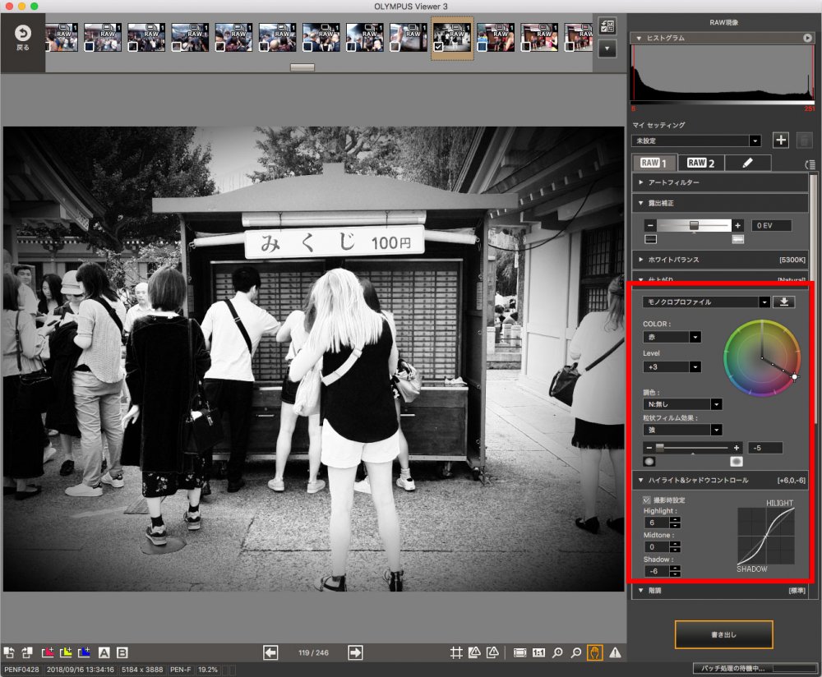
Task: Uncheck the 撮影時設定 checkbox
Action: (x=647, y=500)
